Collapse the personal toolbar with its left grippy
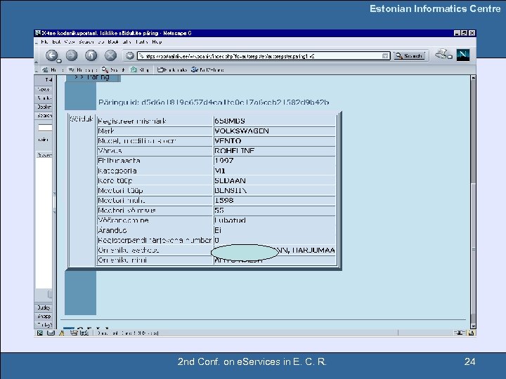 coord(36,69)
